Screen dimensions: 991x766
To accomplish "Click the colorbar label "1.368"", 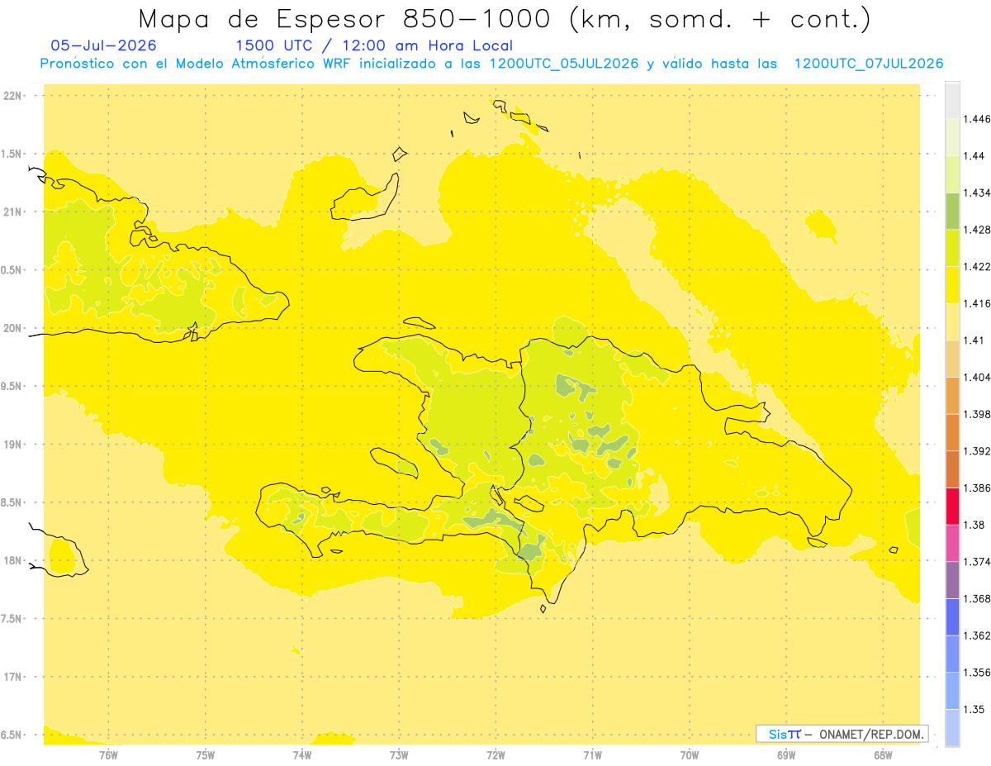I will point(977,598).
